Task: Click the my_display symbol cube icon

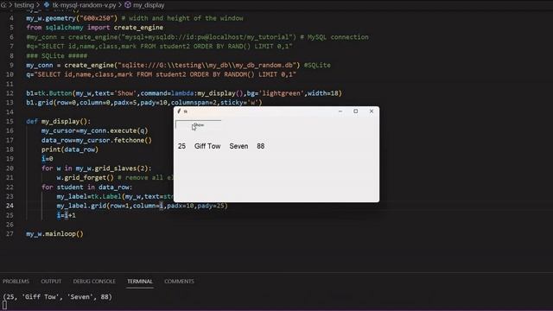Action: (x=128, y=5)
